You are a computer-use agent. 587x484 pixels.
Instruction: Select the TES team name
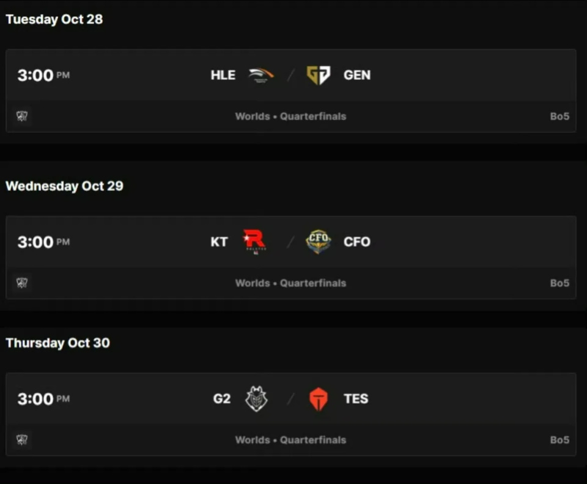coord(356,399)
